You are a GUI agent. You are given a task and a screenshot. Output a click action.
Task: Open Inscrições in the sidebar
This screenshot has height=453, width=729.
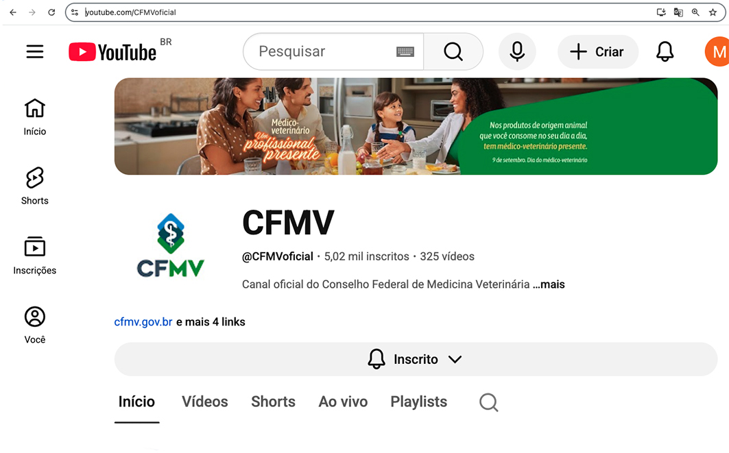35,256
